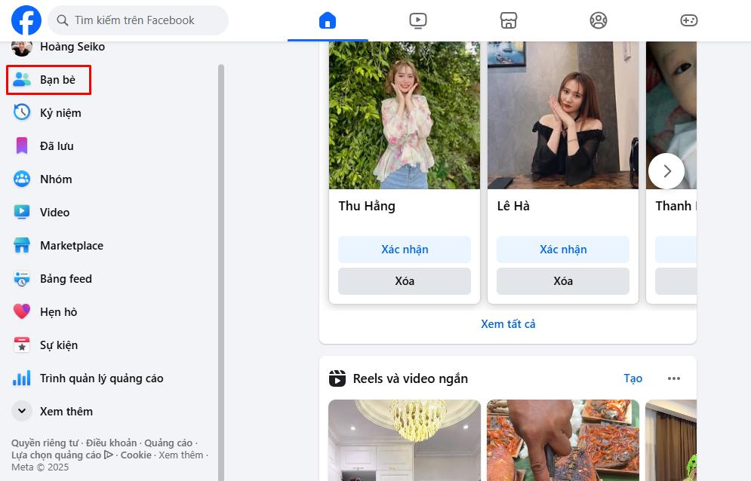The image size is (751, 481).
Task: Show next friend requests with arrow
Action: tap(666, 171)
